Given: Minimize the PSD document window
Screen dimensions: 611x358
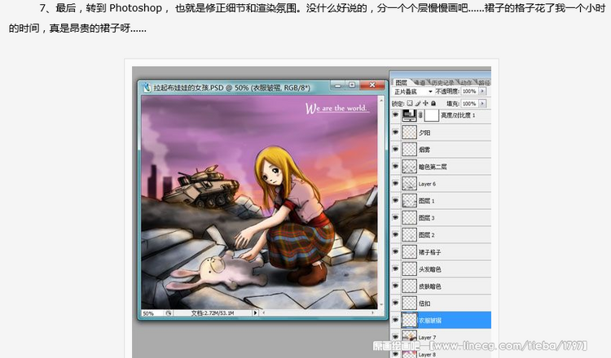Looking at the screenshot, I should (338, 85).
